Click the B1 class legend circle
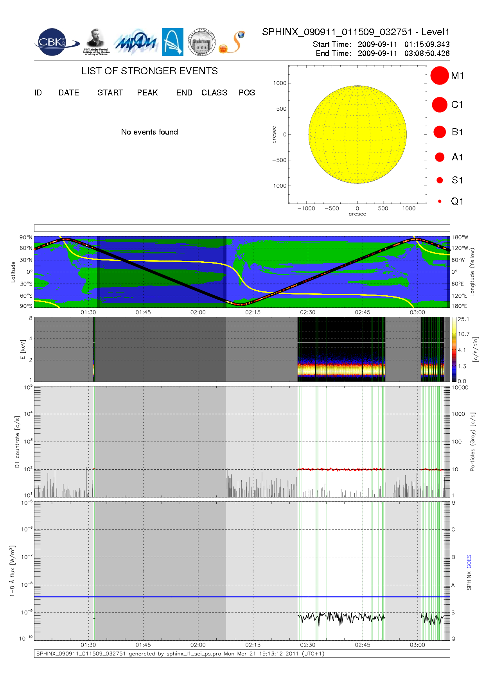The width and height of the screenshot is (485, 686). click(439, 132)
